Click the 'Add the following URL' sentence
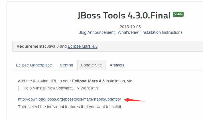This screenshot has height=119, width=203. click(76, 81)
